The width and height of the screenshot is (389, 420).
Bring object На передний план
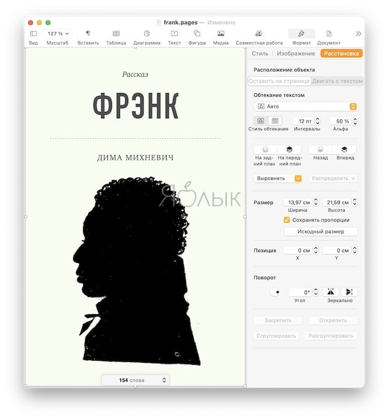[x=289, y=149]
